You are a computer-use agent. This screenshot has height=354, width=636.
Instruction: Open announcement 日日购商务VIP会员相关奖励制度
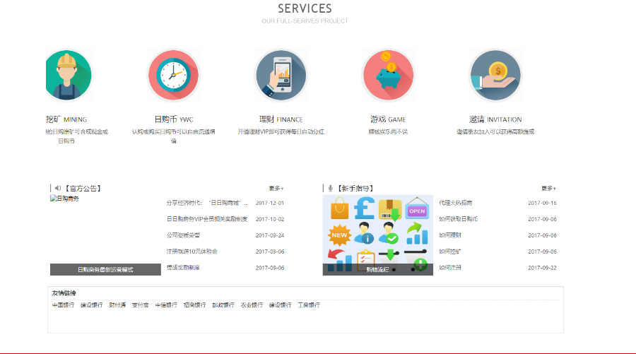click(206, 219)
